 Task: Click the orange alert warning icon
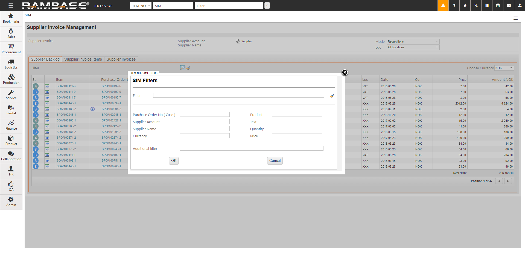443,5
